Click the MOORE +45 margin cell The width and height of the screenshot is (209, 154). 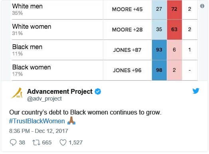[127, 9]
